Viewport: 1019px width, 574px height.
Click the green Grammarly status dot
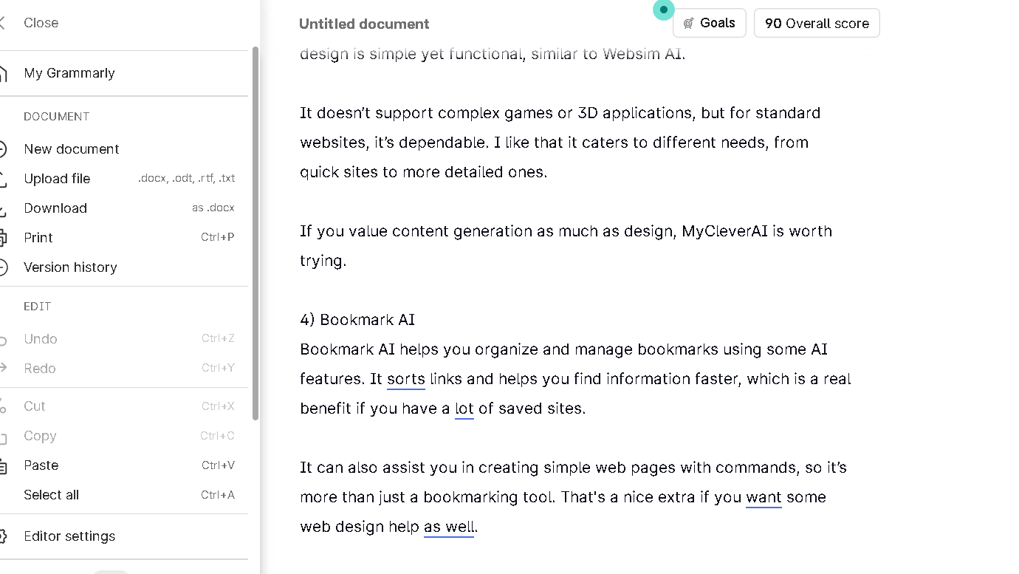coord(664,10)
